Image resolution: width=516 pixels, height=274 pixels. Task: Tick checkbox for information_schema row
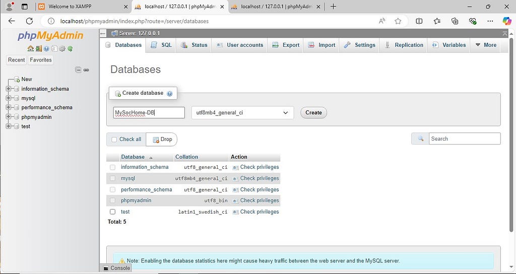112,167
